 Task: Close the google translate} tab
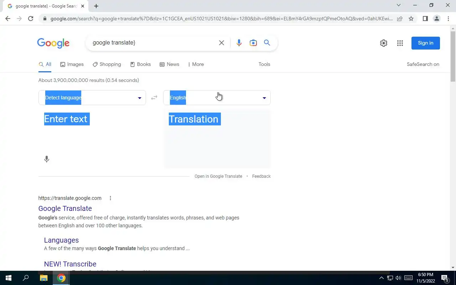(x=82, y=6)
